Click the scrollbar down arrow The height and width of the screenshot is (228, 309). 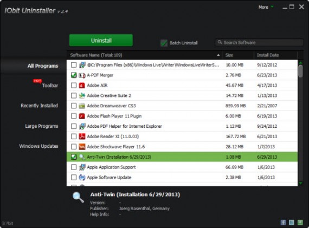pos(300,183)
